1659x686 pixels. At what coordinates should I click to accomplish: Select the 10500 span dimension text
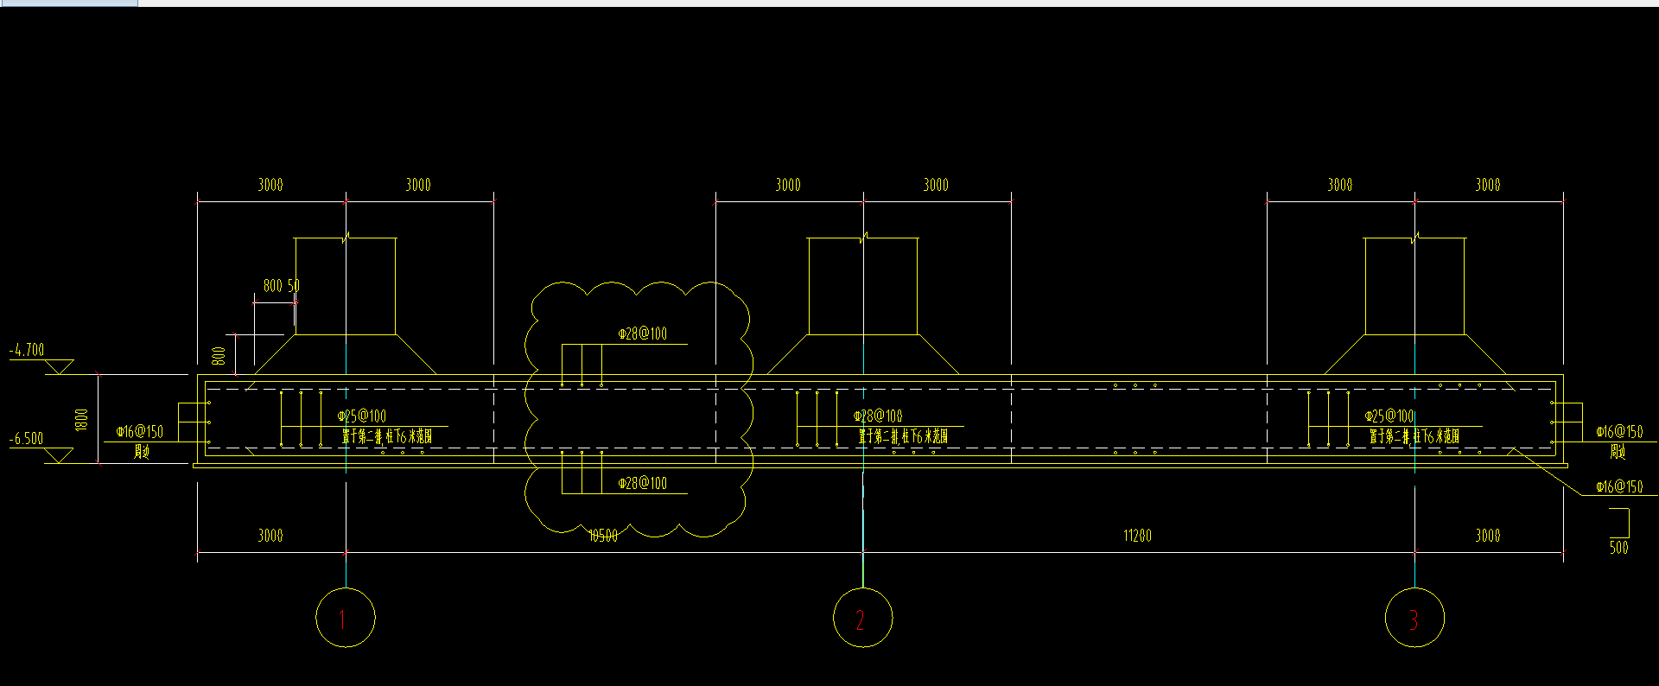(x=603, y=536)
